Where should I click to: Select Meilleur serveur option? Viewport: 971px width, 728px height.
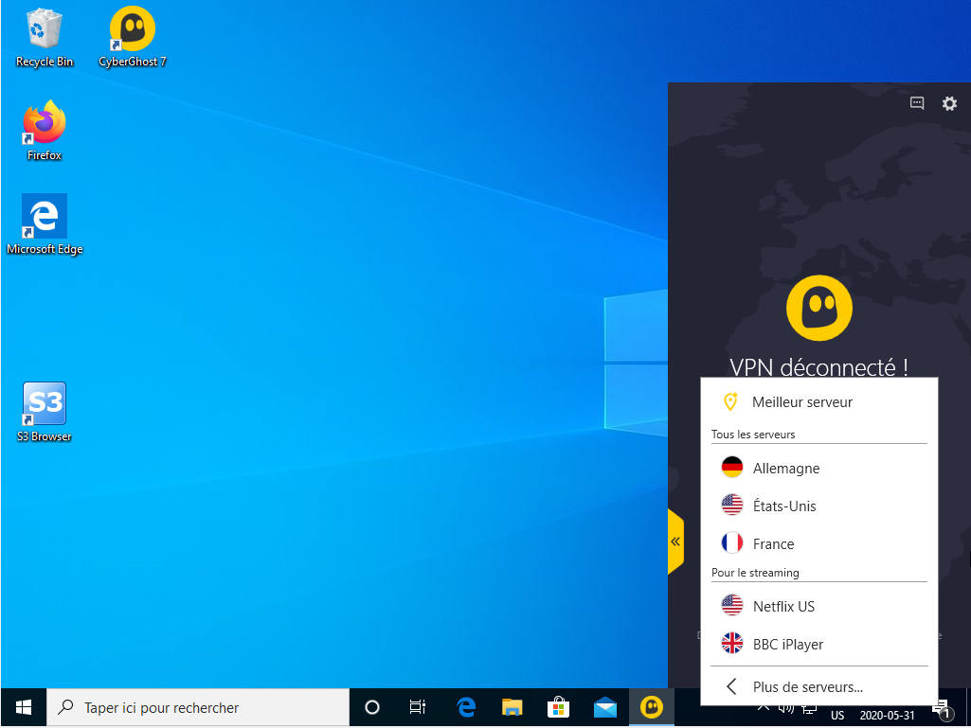pos(801,402)
